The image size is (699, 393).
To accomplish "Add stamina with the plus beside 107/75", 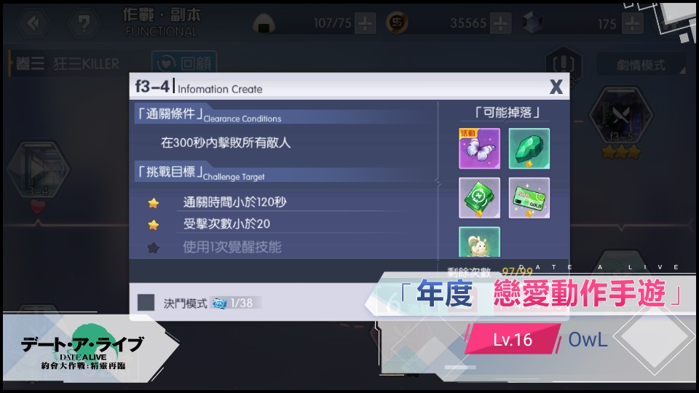I will 365,23.
